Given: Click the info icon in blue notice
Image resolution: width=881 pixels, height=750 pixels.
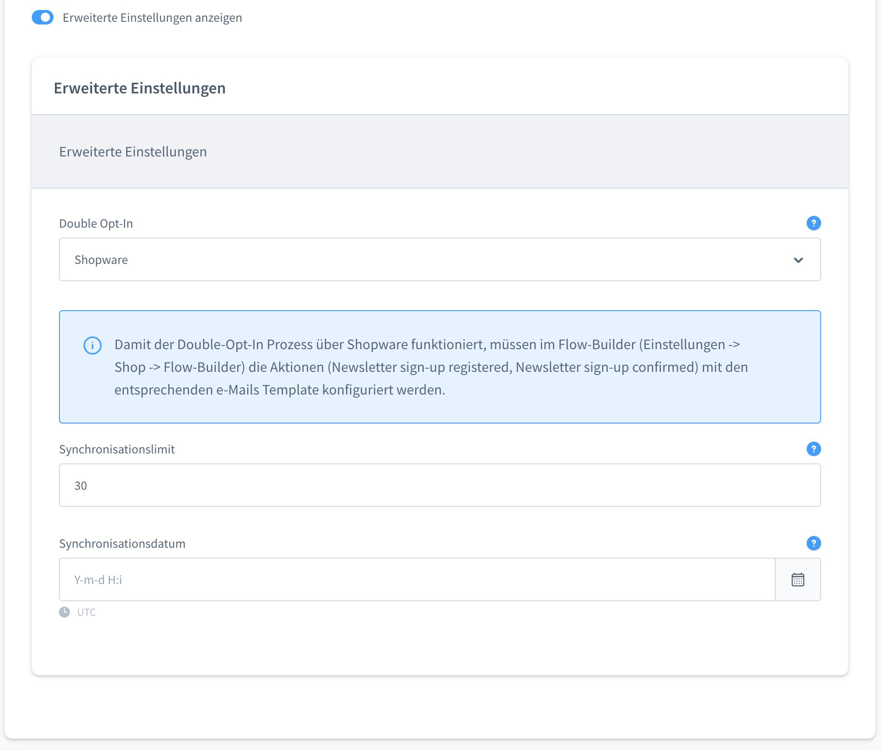Looking at the screenshot, I should point(93,346).
